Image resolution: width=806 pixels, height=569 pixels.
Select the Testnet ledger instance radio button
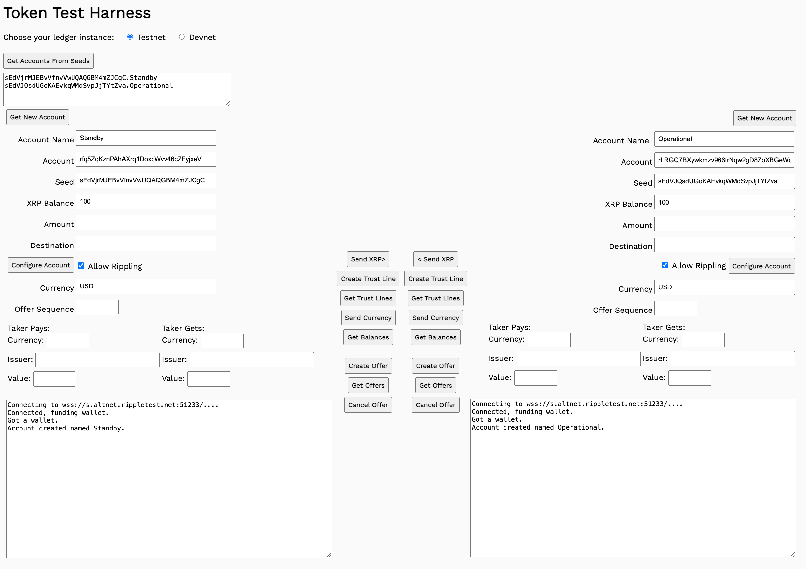[130, 36]
